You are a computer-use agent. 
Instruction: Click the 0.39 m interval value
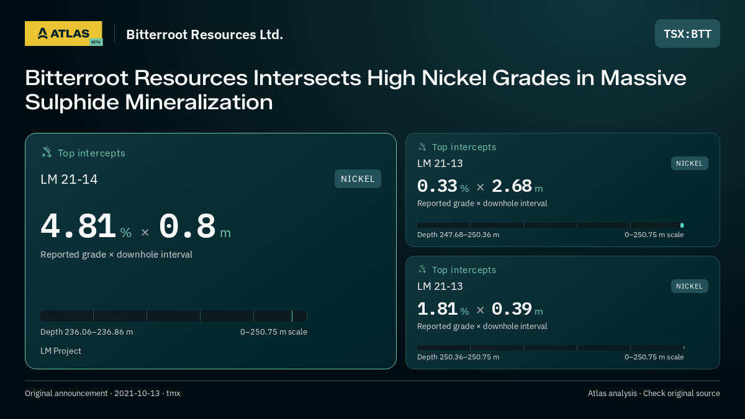[517, 309]
